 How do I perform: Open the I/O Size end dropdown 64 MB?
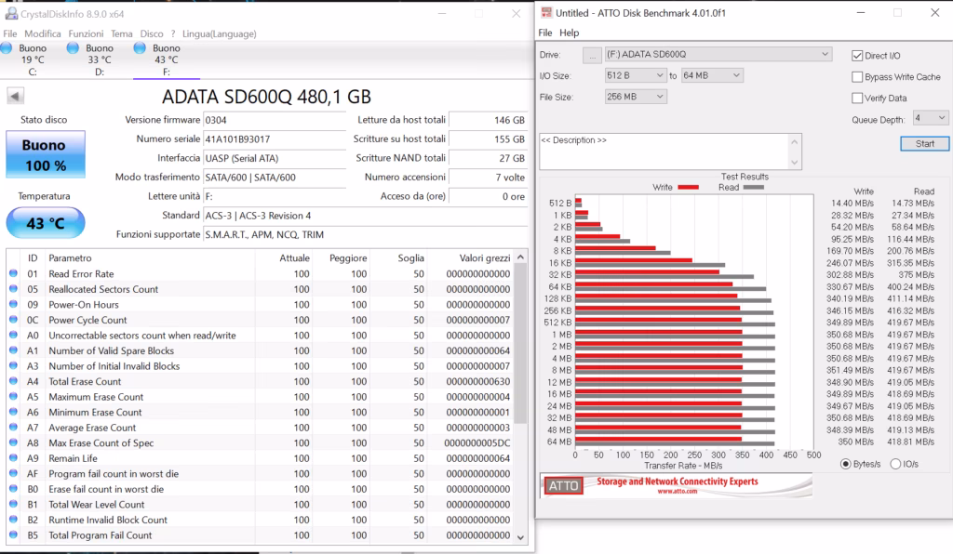pos(712,75)
